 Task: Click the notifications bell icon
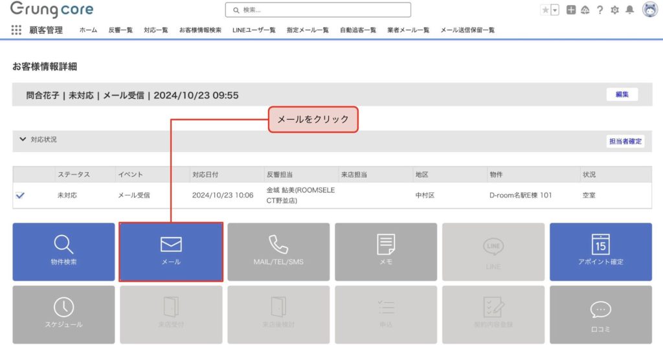629,10
